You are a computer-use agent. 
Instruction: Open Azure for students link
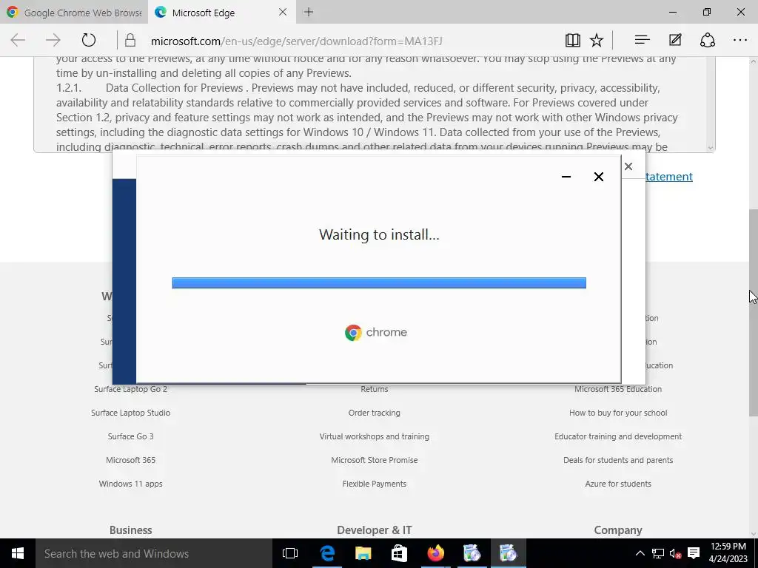(x=618, y=484)
